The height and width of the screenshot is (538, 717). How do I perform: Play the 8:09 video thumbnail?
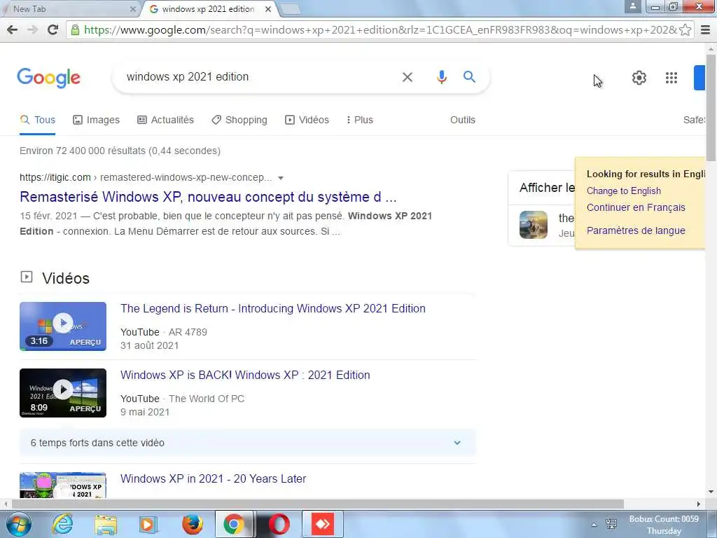coord(63,393)
